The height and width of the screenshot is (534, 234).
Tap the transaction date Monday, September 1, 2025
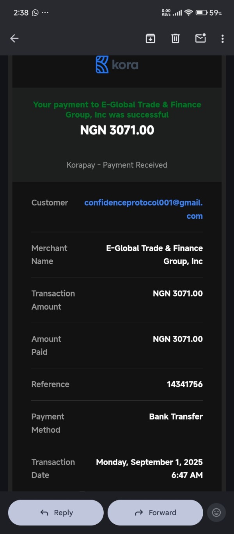(149, 462)
